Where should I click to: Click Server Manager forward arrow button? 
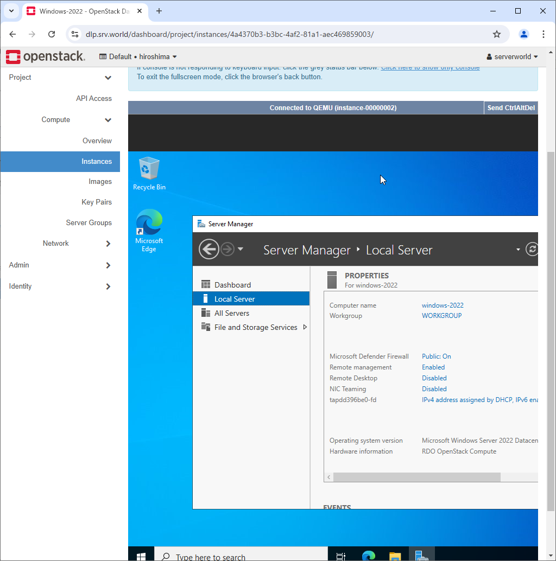click(228, 249)
